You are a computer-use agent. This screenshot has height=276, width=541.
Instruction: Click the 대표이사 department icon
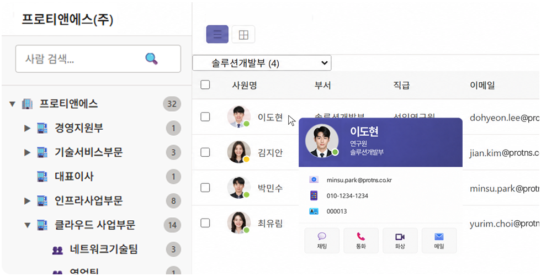pos(42,177)
